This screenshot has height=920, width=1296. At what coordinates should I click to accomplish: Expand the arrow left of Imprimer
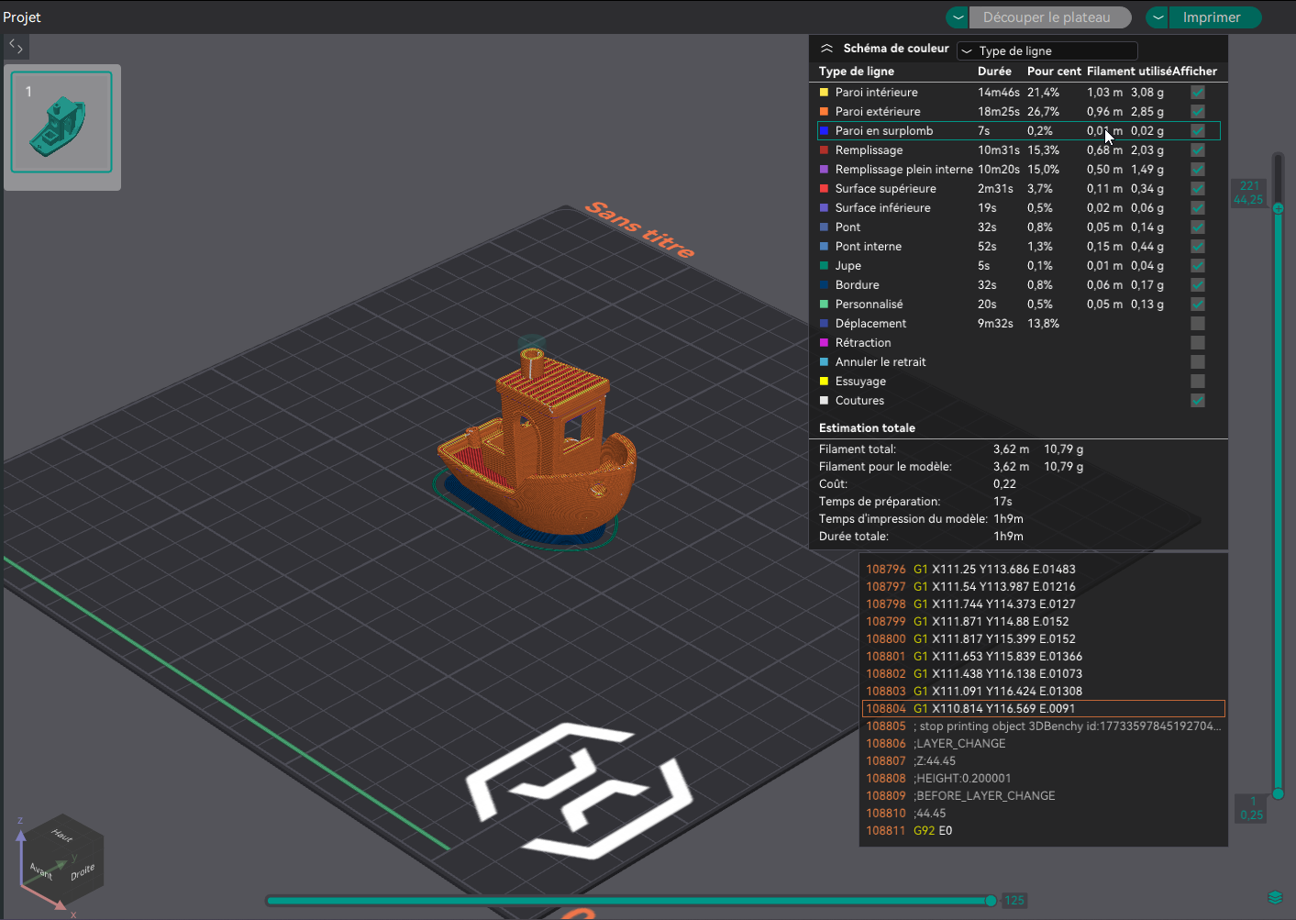[1158, 17]
